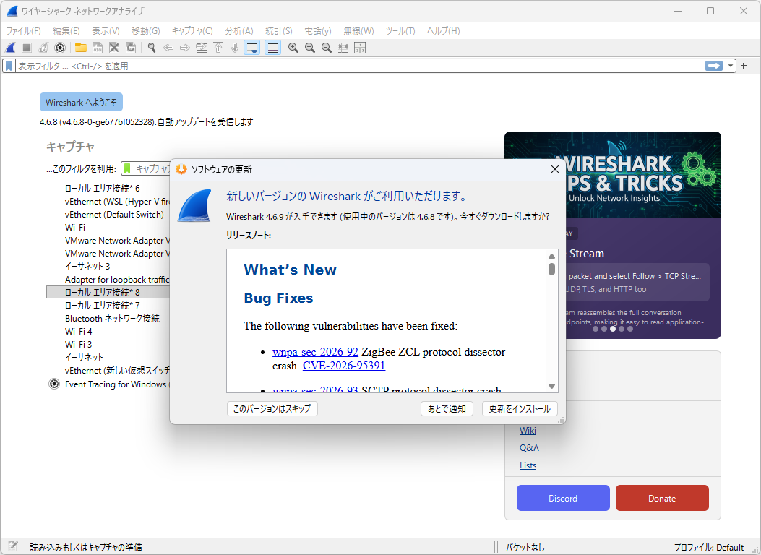The image size is (761, 555).
Task: Open the キャプチャ(C) menu
Action: 192,30
